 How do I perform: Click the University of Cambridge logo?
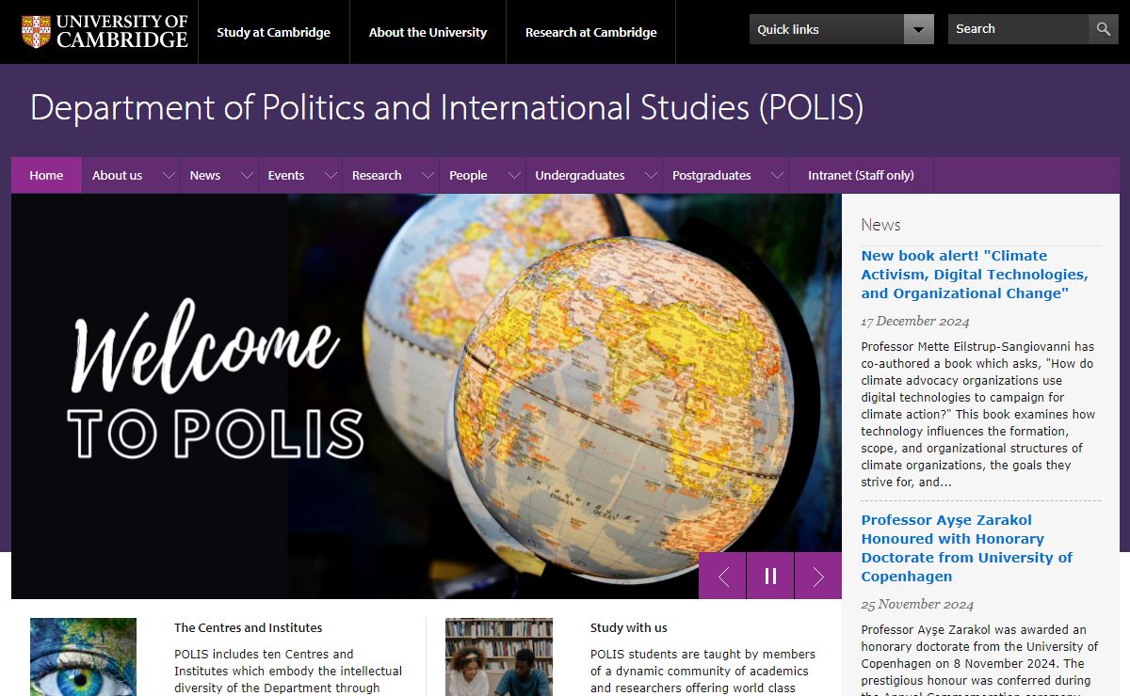coord(105,32)
